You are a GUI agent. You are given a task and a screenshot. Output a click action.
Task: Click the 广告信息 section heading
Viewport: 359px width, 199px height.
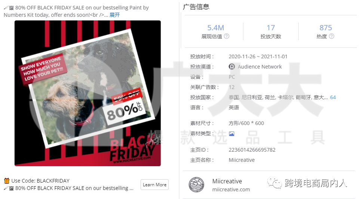point(196,7)
